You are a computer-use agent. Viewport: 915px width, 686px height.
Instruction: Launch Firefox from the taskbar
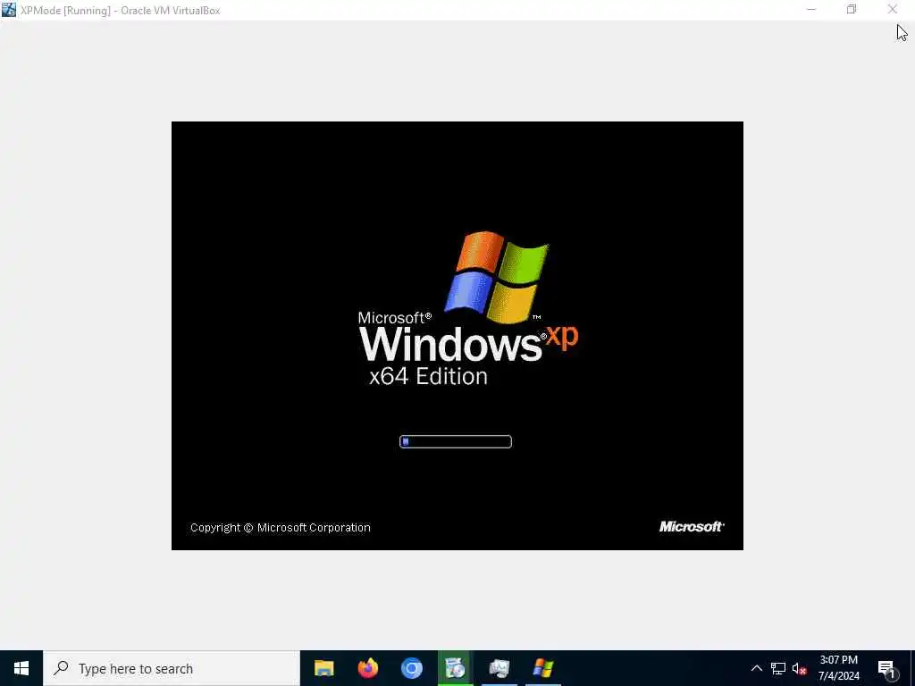pos(367,668)
